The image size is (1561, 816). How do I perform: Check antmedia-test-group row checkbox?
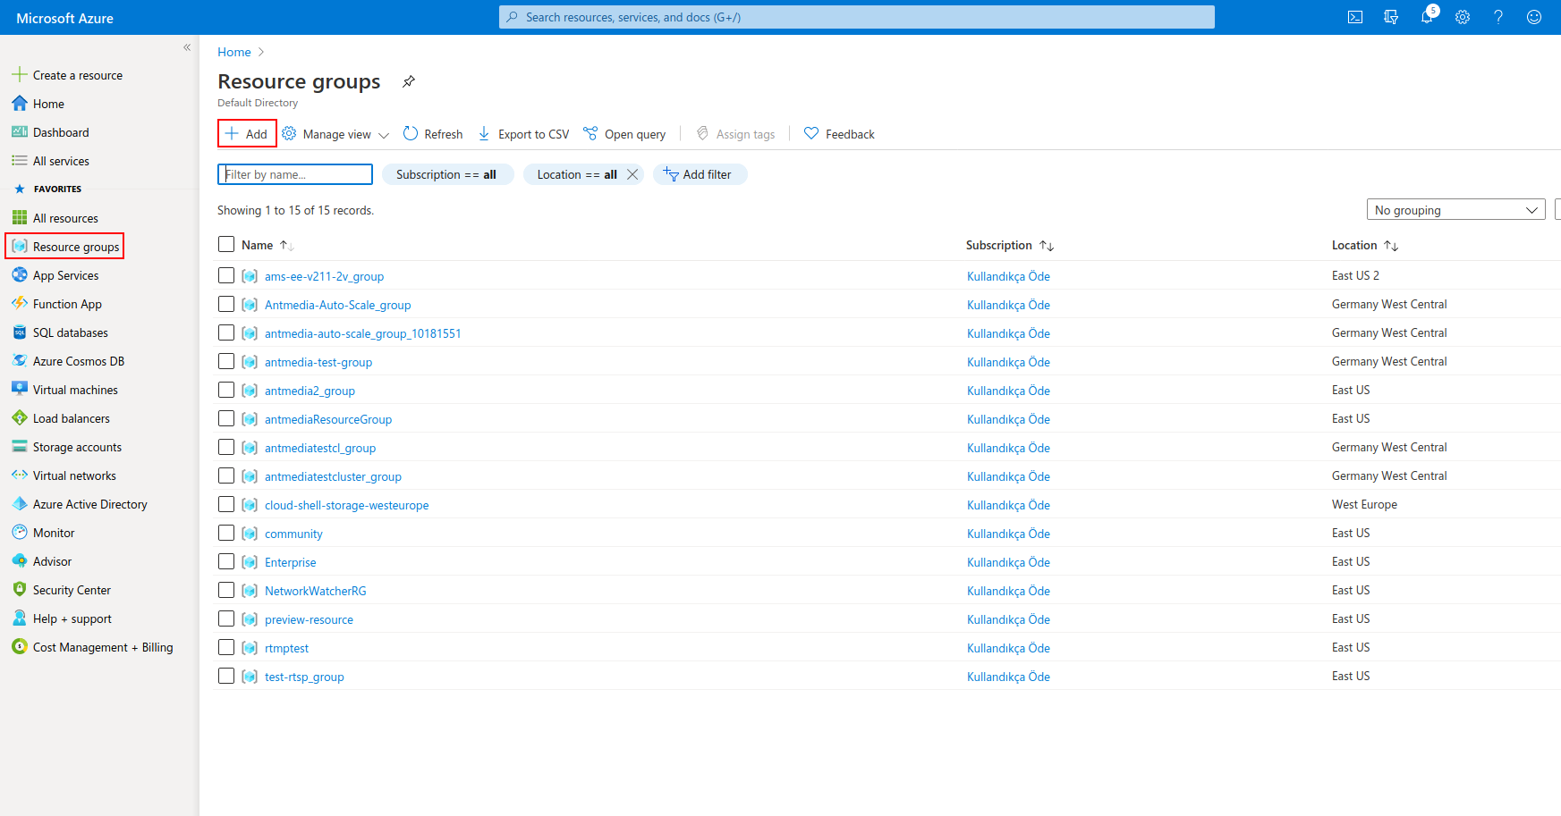pos(226,361)
